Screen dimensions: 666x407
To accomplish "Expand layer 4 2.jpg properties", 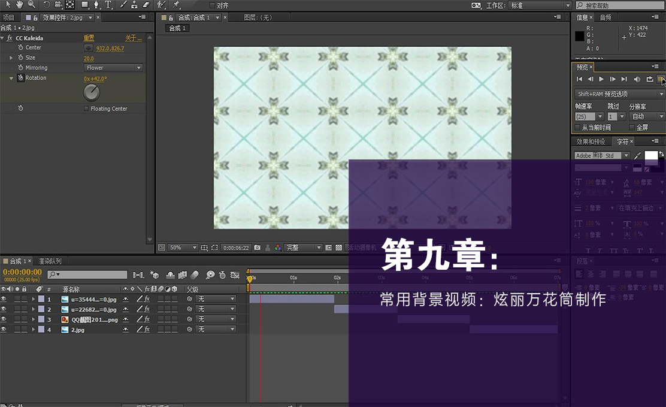I will point(33,330).
